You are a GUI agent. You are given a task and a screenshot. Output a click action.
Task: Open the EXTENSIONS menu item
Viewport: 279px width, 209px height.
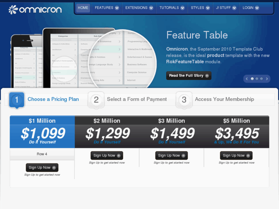pos(139,8)
